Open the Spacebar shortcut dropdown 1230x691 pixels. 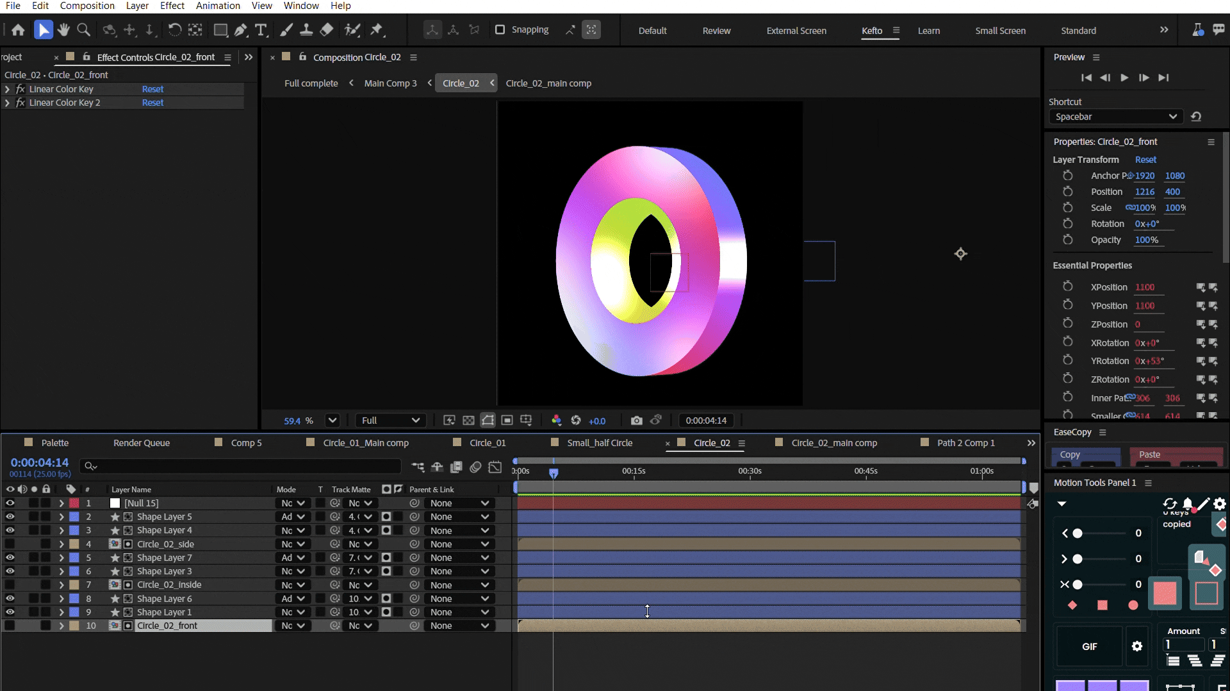(x=1116, y=116)
